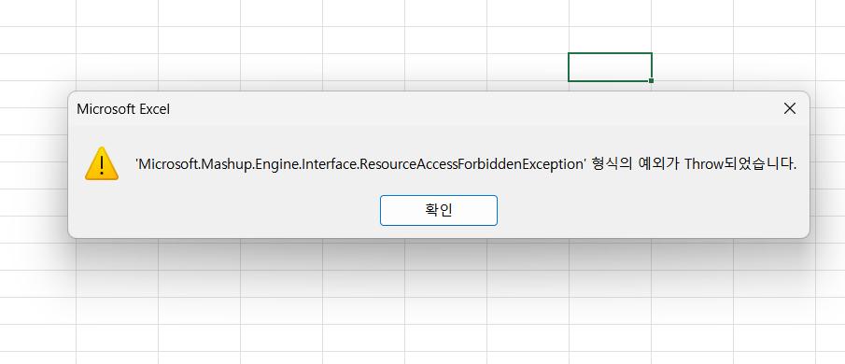Click the Microsoft Excel dialog title text
845x364 pixels.
pyautogui.click(x=123, y=109)
